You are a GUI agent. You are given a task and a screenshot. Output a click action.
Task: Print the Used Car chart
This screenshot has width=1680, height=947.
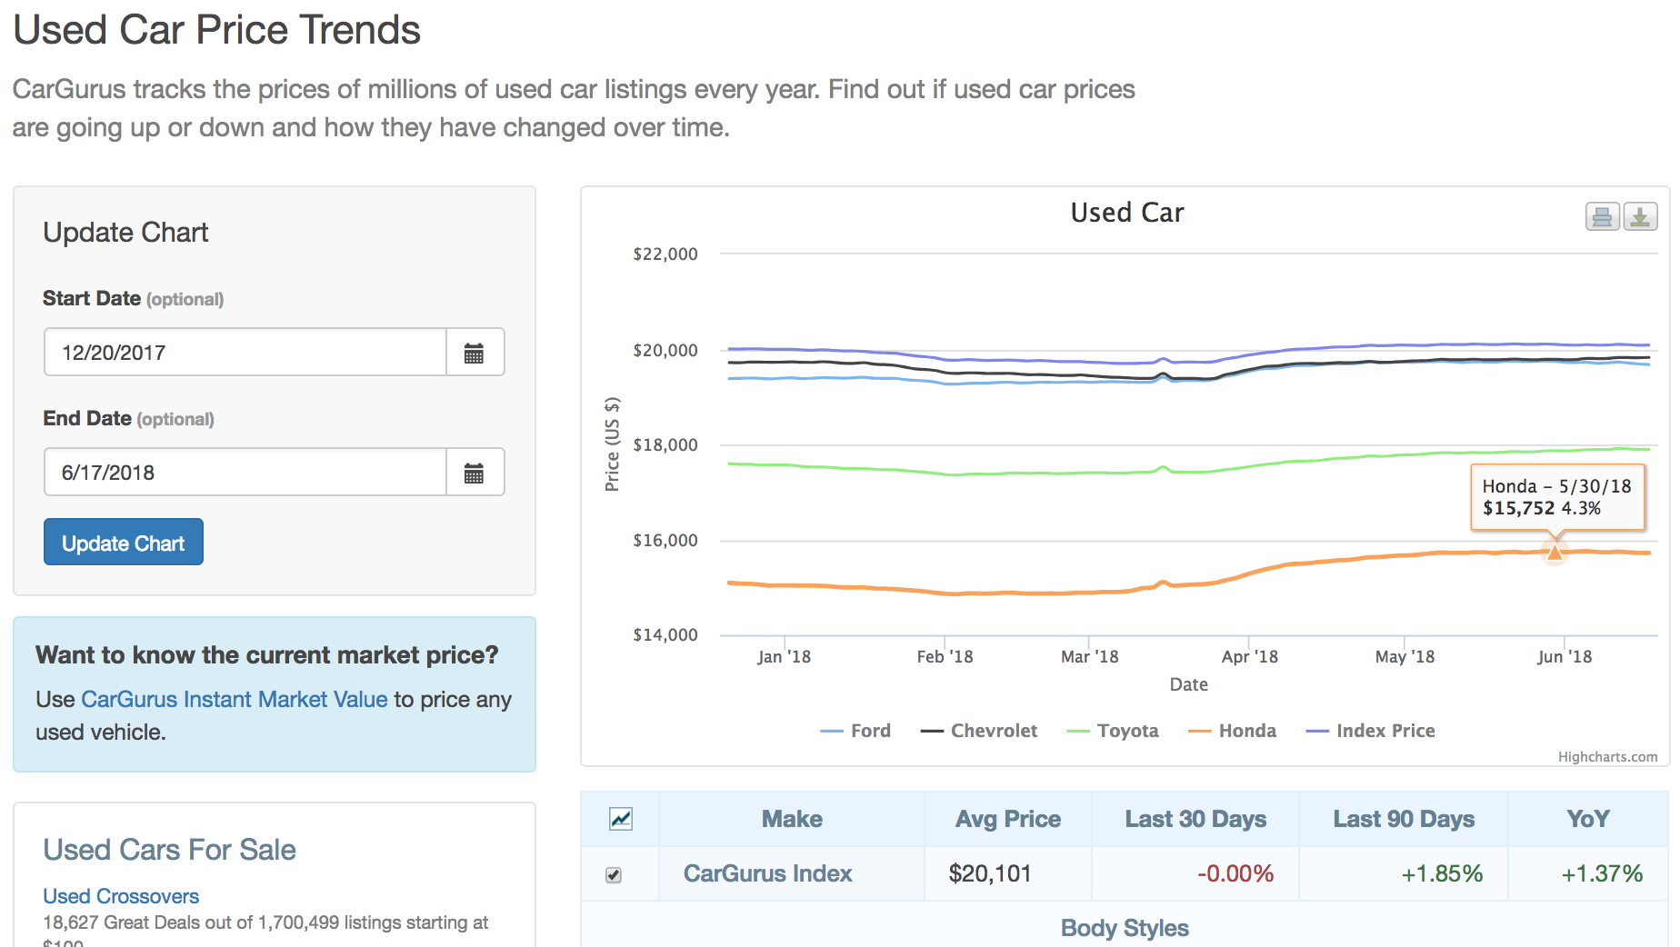pyautogui.click(x=1602, y=216)
